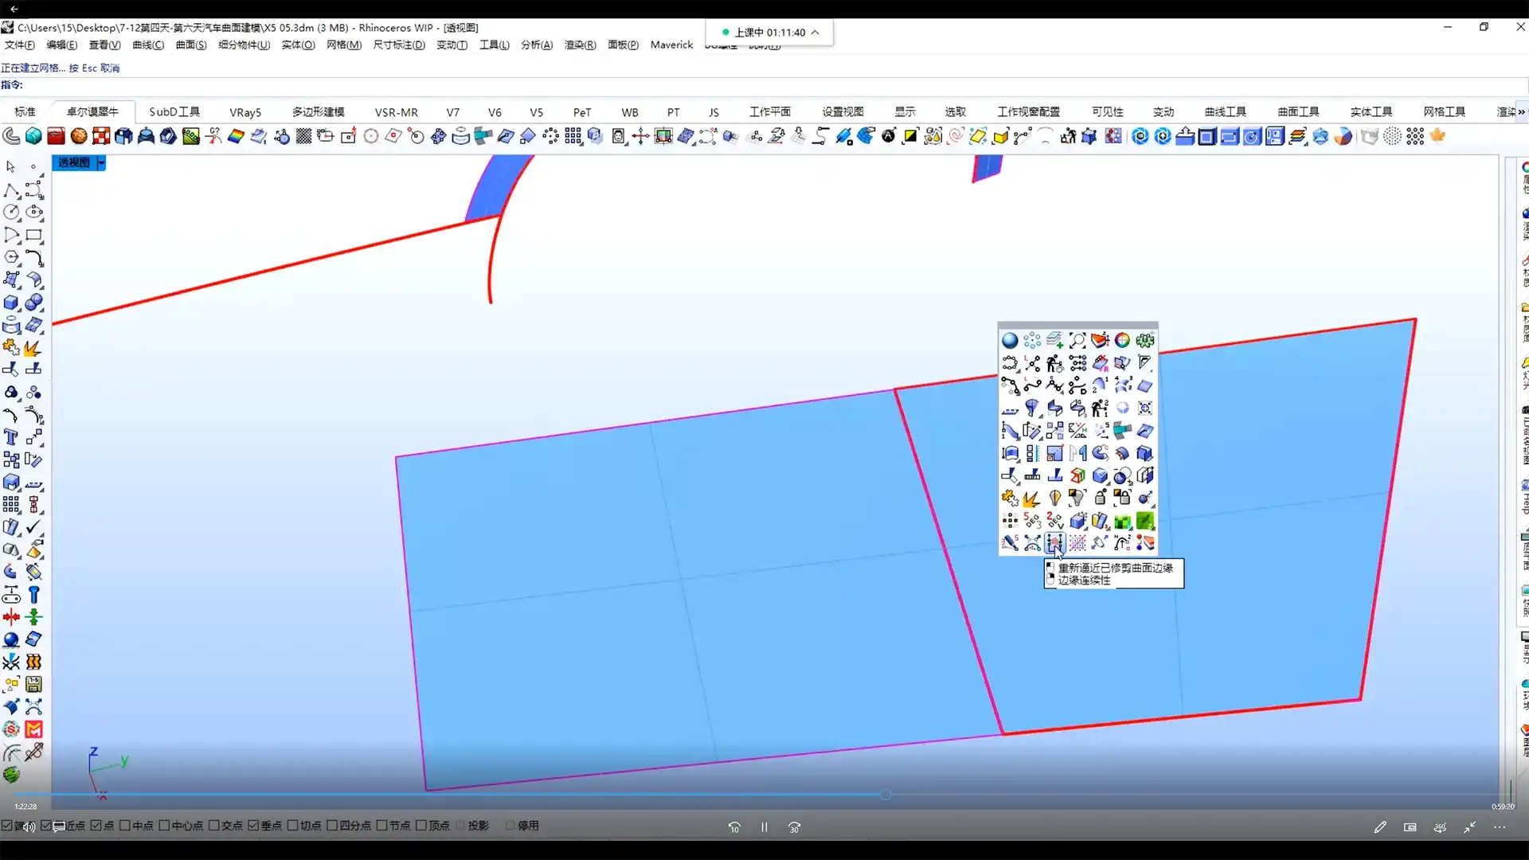Viewport: 1529px width, 860px height.
Task: Click the basketball render icon in toolbar
Action: (x=78, y=137)
